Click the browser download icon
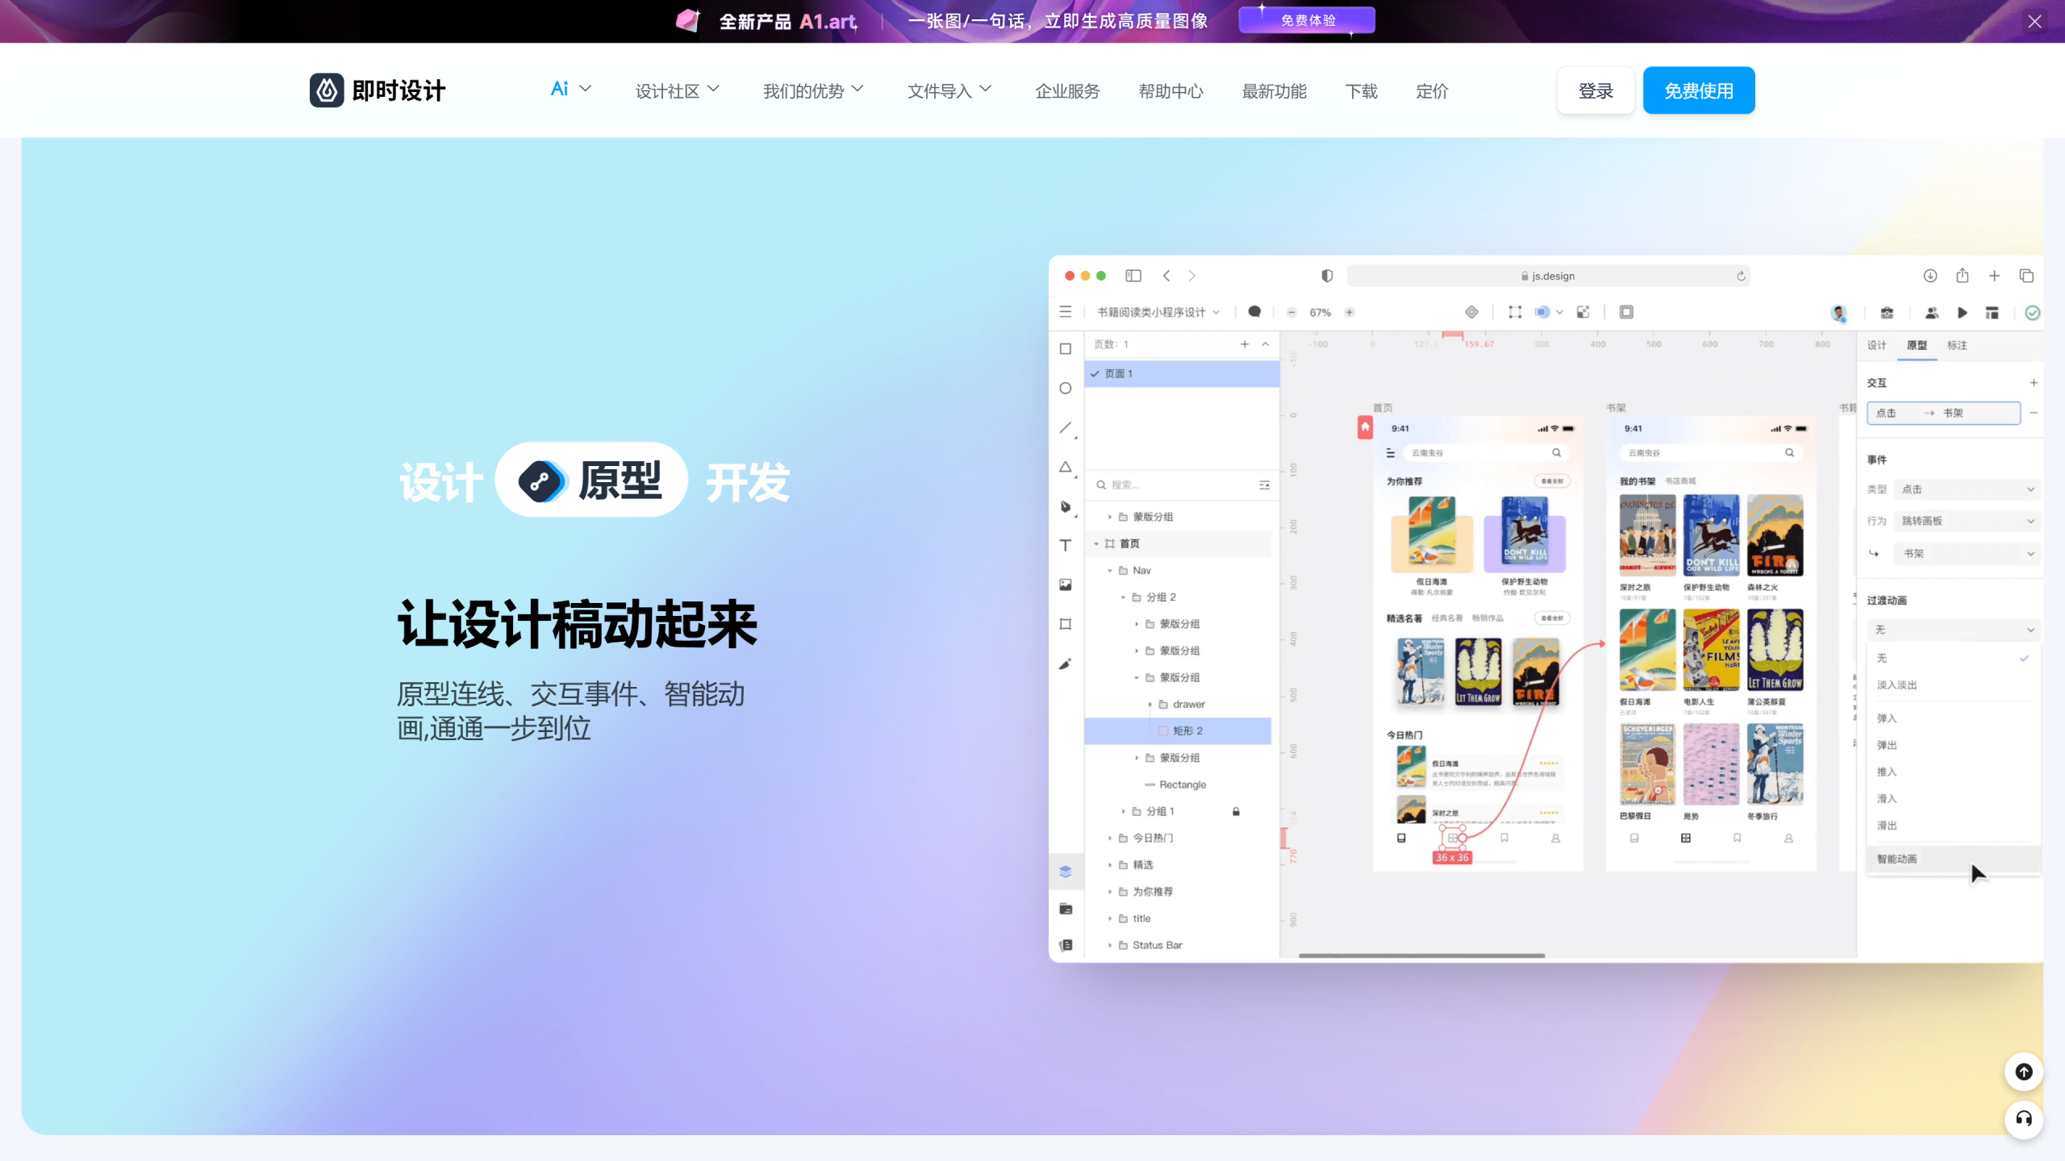Screen dimensions: 2065x1161 (x=1930, y=276)
